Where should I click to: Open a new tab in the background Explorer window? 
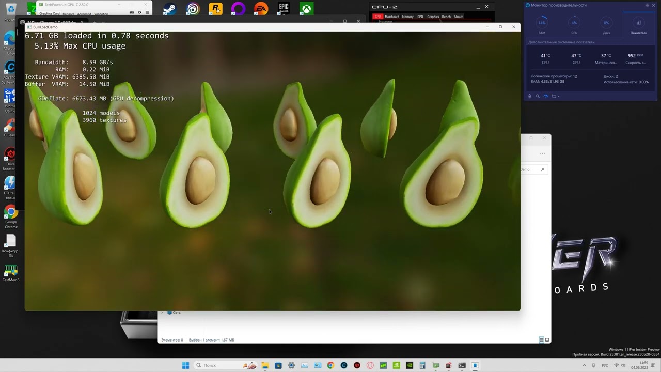tap(95, 22)
